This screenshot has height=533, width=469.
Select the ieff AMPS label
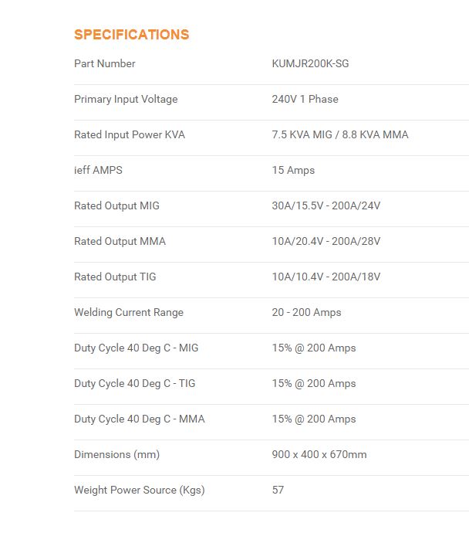99,170
